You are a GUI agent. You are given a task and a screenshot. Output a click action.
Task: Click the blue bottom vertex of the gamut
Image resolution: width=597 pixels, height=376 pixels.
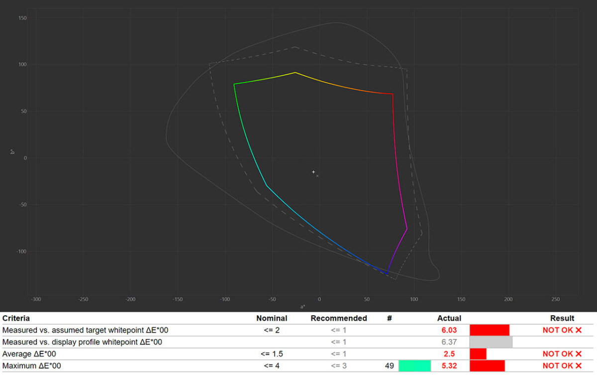tap(387, 273)
